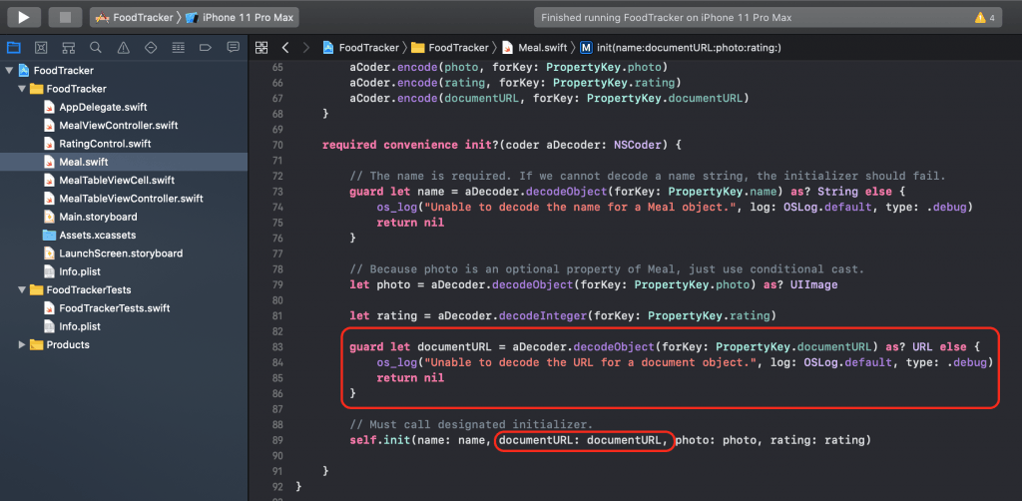Viewport: 1022px width, 501px height.
Task: Click FoodTracker folder in jump bar
Action: pyautogui.click(x=450, y=48)
